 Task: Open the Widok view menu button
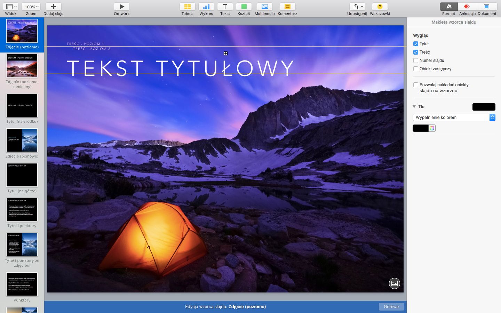pos(11,7)
